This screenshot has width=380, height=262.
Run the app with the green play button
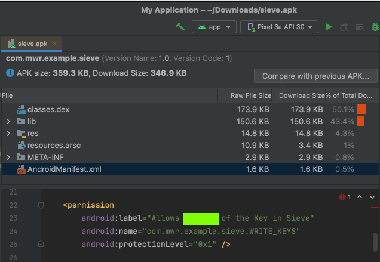coord(329,27)
